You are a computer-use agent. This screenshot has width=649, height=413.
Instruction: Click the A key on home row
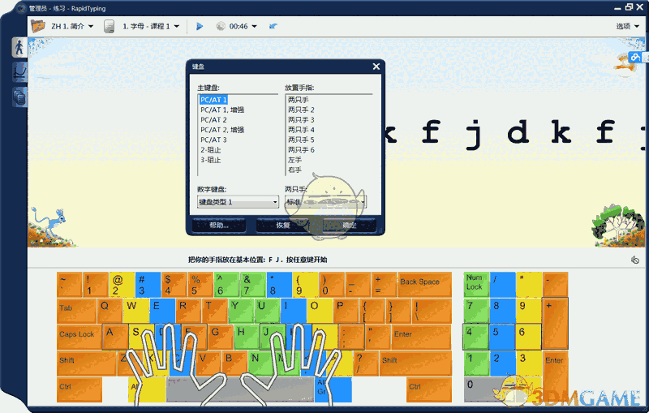[x=115, y=337]
